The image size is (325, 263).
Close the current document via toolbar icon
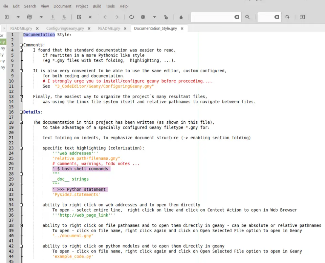click(89, 17)
